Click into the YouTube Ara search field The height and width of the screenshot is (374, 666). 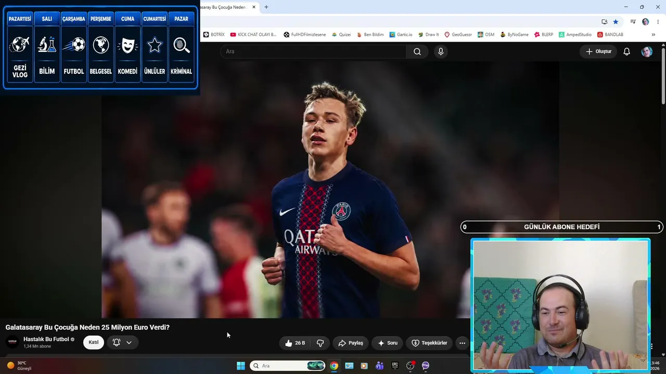coord(314,51)
